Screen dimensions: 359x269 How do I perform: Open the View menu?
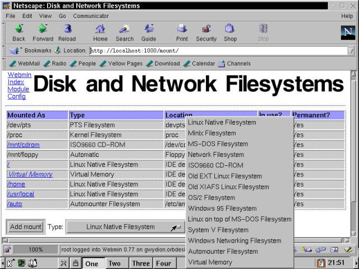tap(44, 16)
